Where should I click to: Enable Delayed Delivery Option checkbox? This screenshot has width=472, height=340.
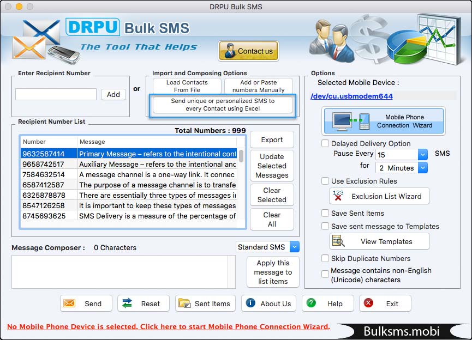(325, 143)
